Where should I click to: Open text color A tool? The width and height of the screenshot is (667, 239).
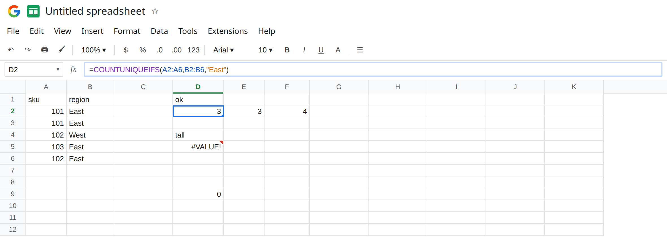click(338, 50)
